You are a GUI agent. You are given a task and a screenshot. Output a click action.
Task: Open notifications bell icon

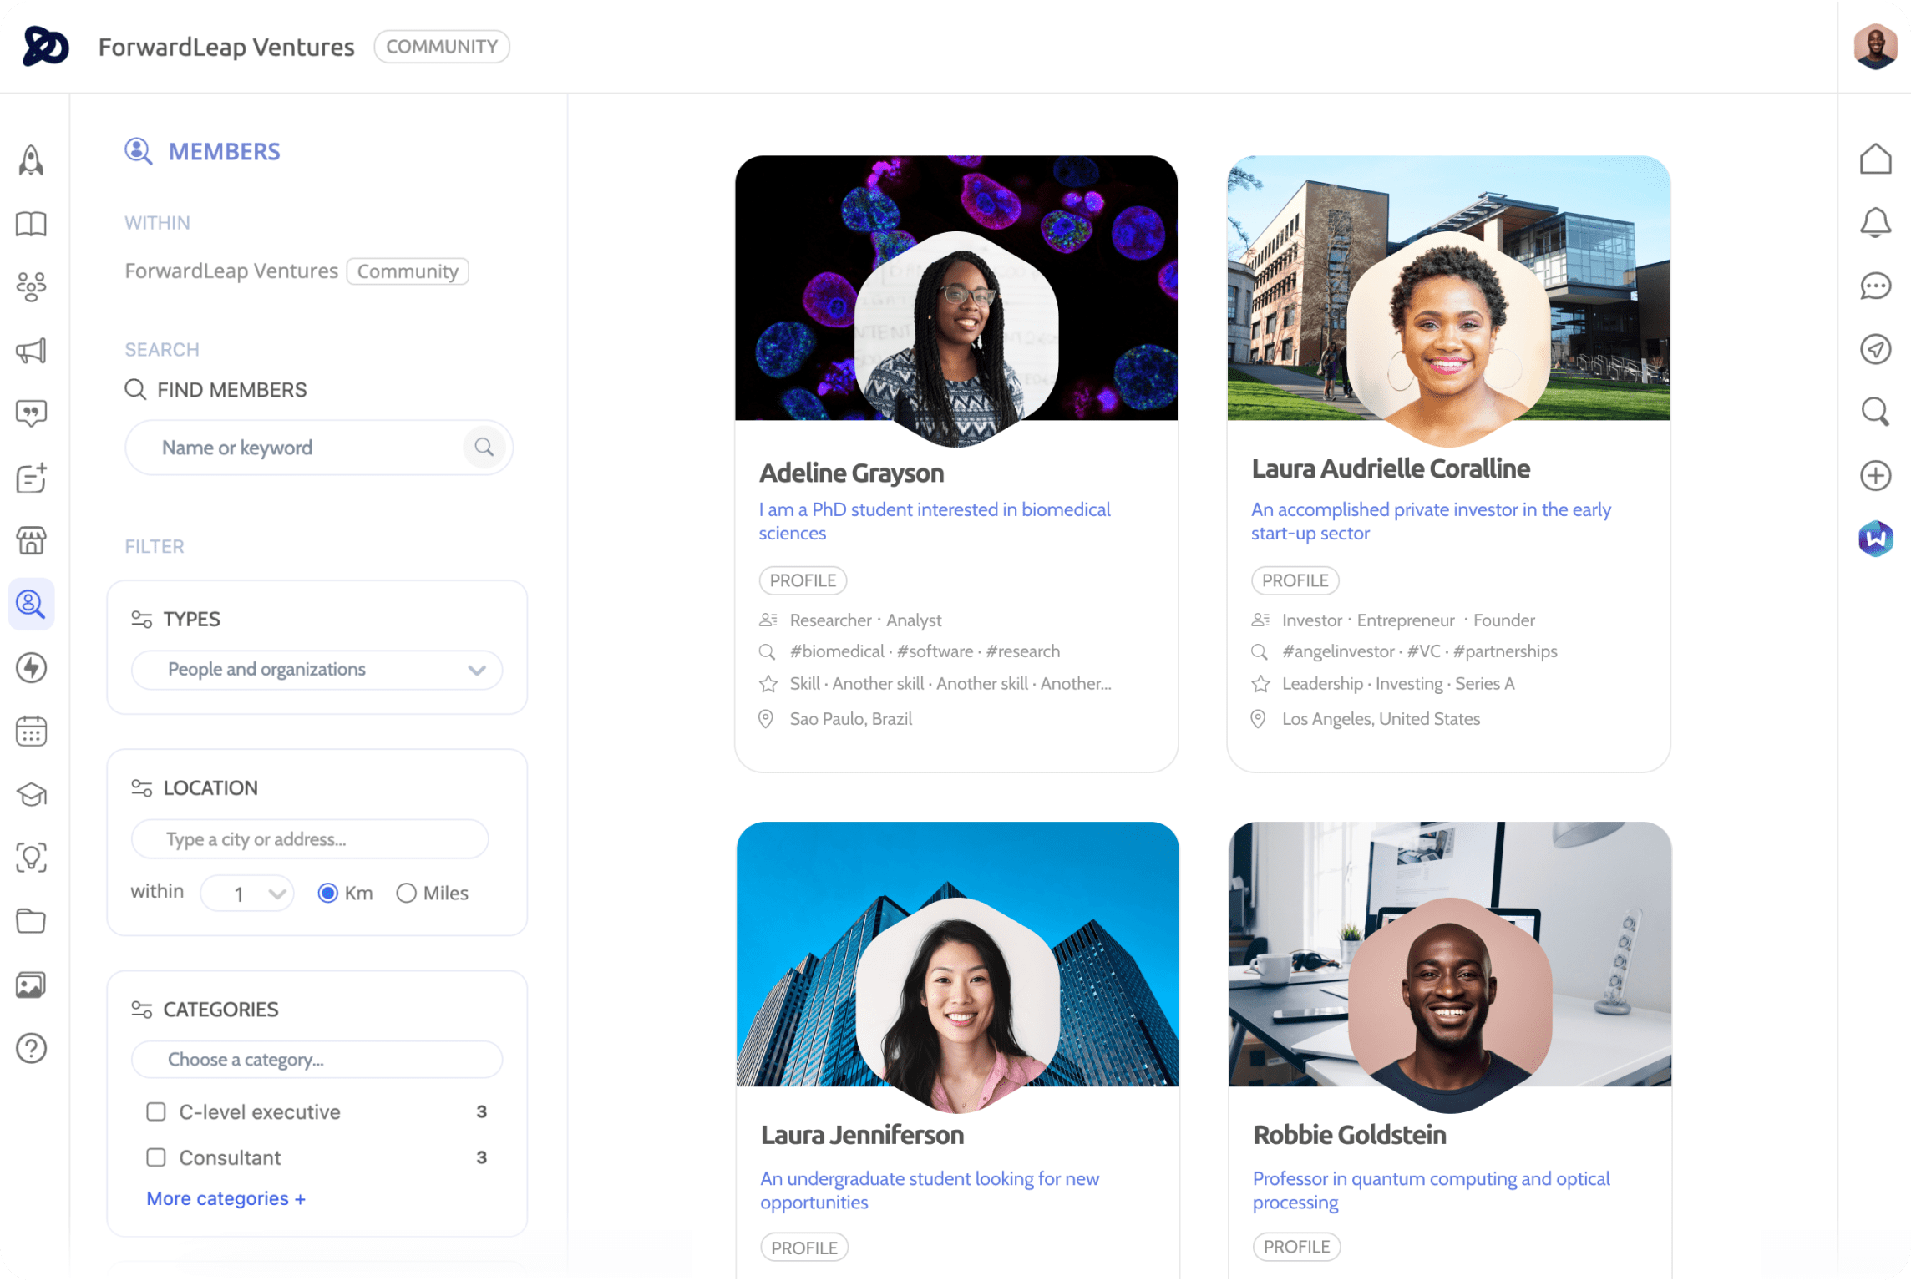click(1875, 222)
